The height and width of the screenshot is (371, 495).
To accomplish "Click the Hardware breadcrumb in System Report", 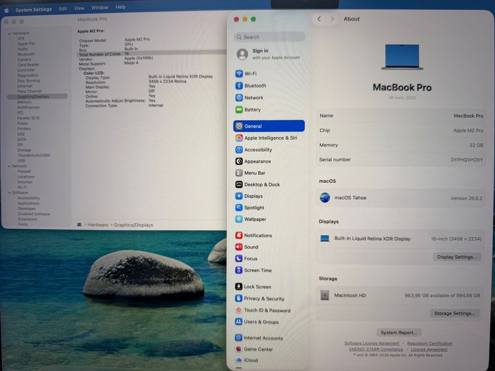I will [98, 225].
